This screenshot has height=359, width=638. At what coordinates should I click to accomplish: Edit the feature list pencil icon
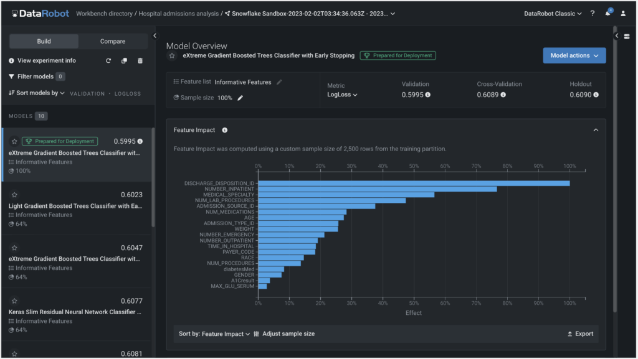pyautogui.click(x=279, y=82)
